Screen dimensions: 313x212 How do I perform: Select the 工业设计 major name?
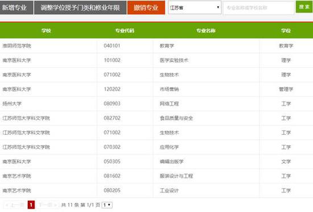[169, 190]
